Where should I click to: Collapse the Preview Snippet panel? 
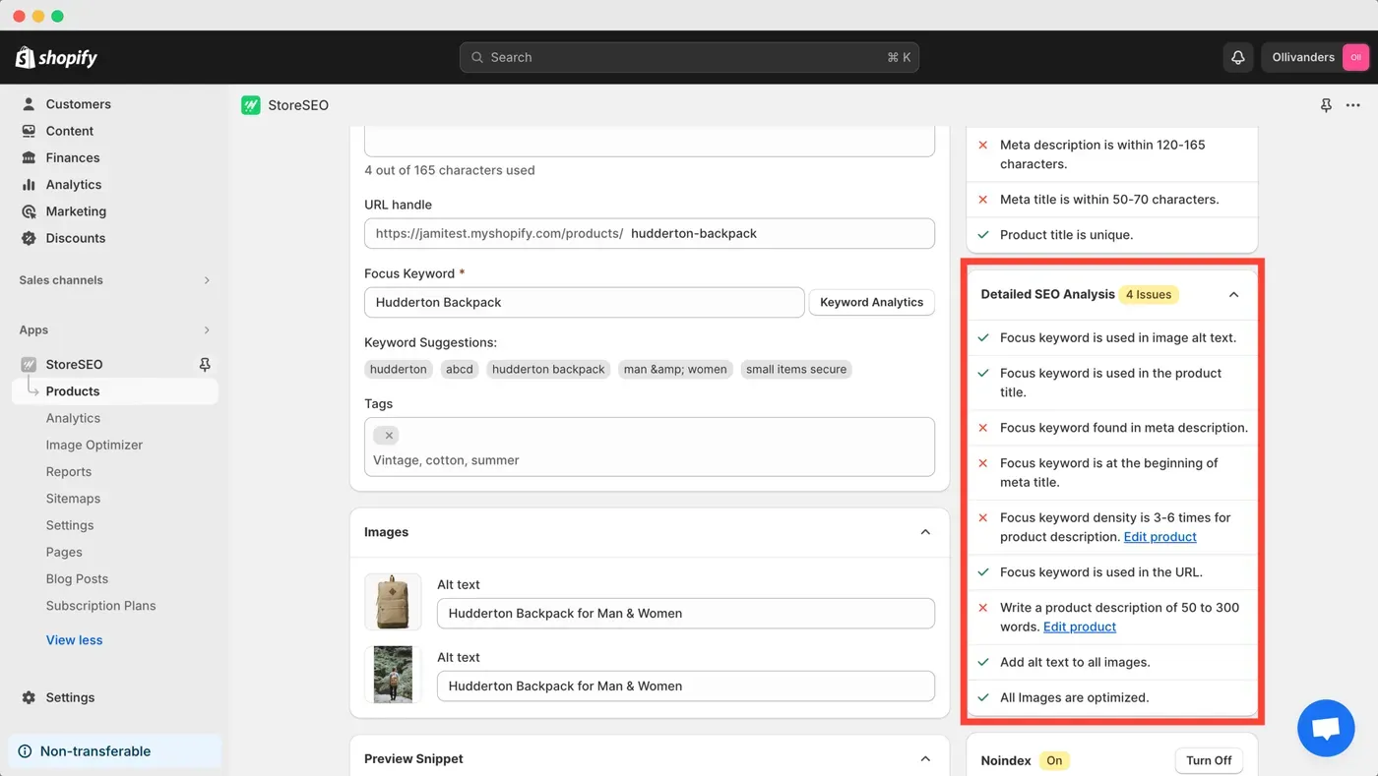point(925,759)
